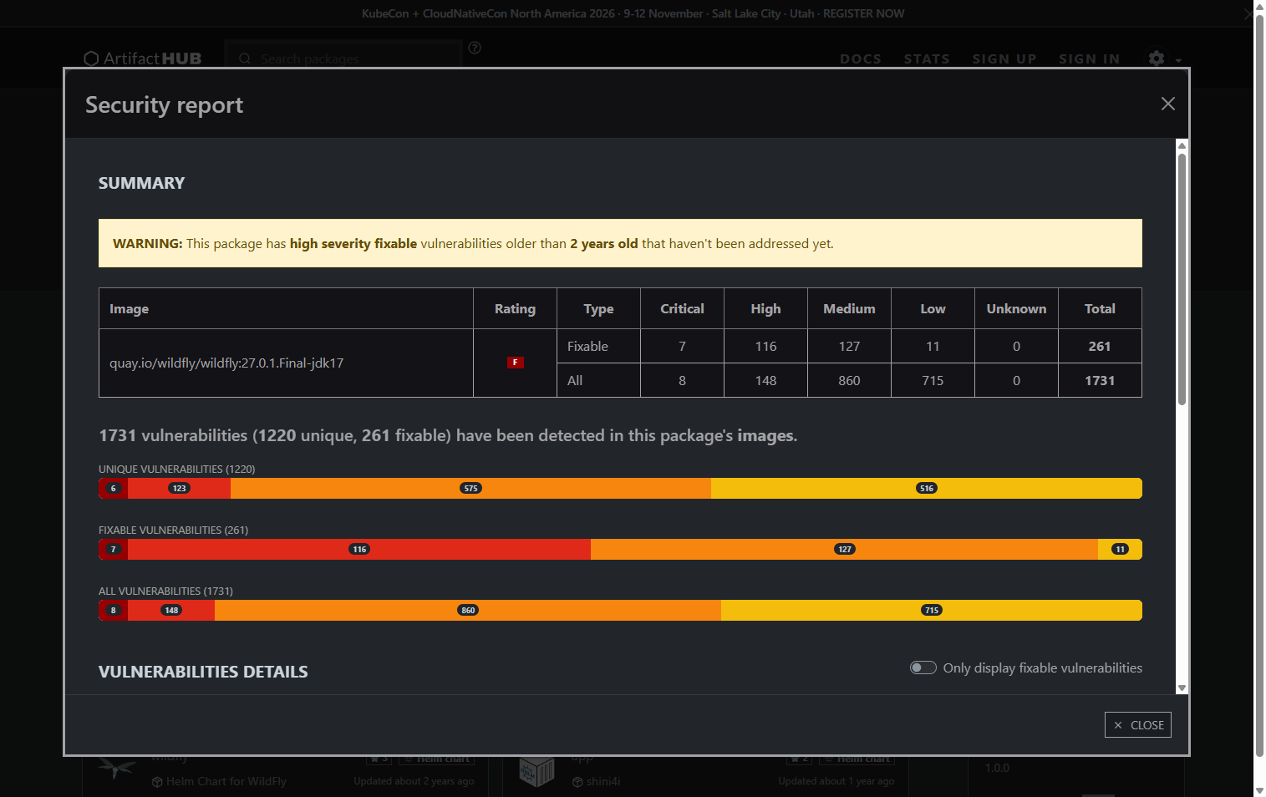Screen dimensions: 1266x797
Task: Click the unique vulnerabilities medium segment 575
Action: point(470,488)
